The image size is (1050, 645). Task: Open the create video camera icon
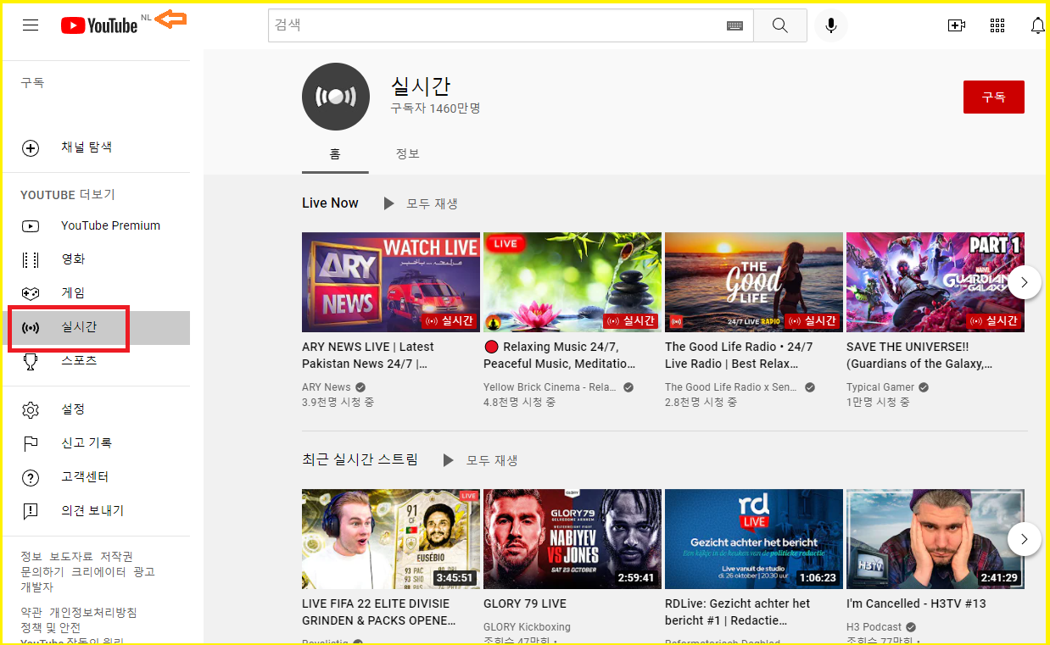[957, 25]
